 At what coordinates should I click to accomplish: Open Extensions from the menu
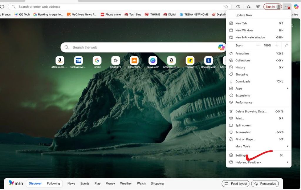tap(259, 95)
